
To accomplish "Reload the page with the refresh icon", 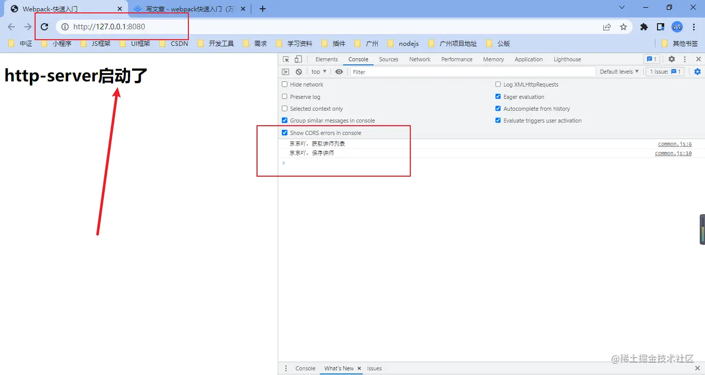I will [x=44, y=27].
